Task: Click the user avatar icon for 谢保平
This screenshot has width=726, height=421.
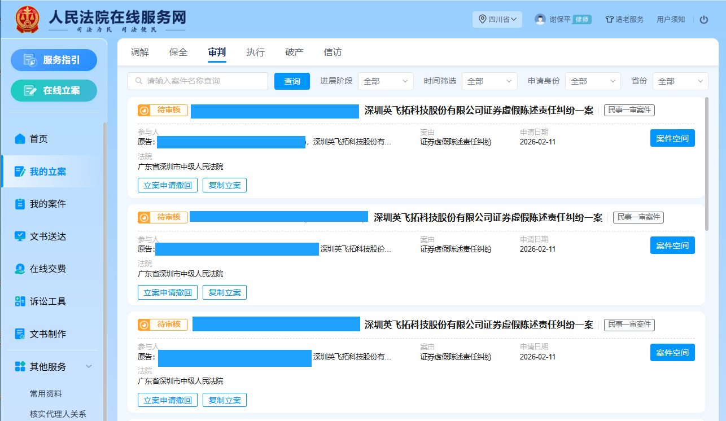Action: [540, 19]
